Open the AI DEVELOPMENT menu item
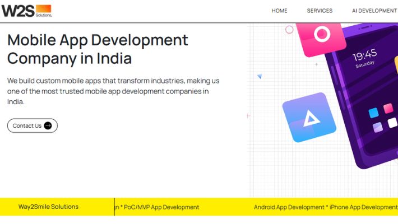 click(x=374, y=11)
